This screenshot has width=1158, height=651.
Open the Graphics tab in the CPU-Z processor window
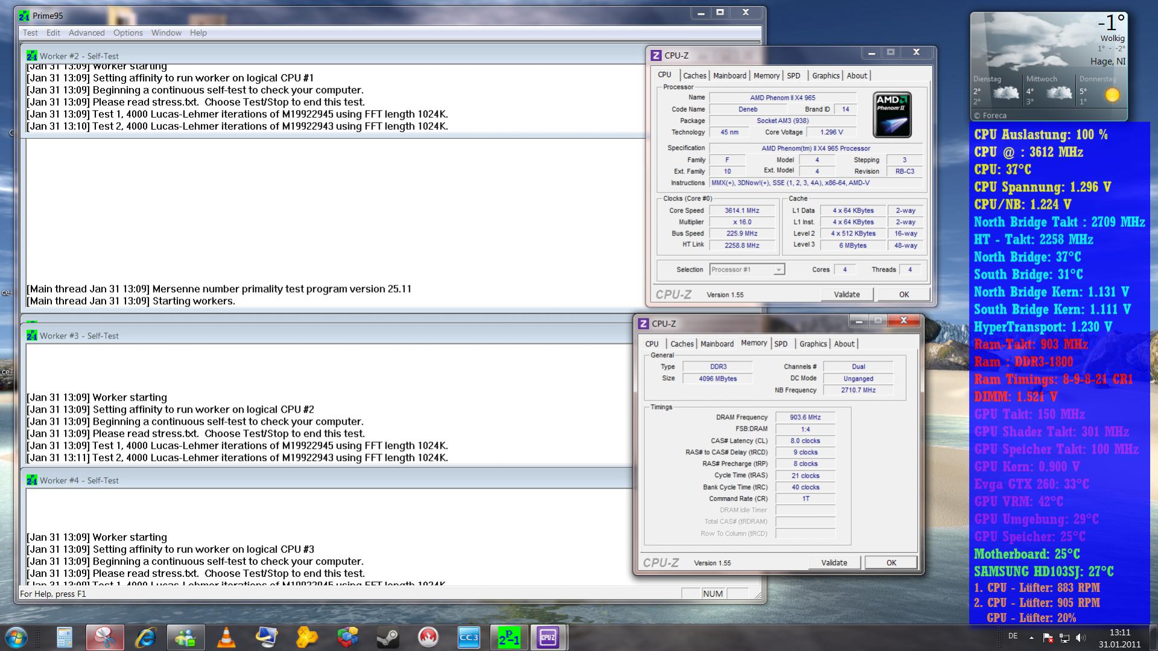click(826, 76)
